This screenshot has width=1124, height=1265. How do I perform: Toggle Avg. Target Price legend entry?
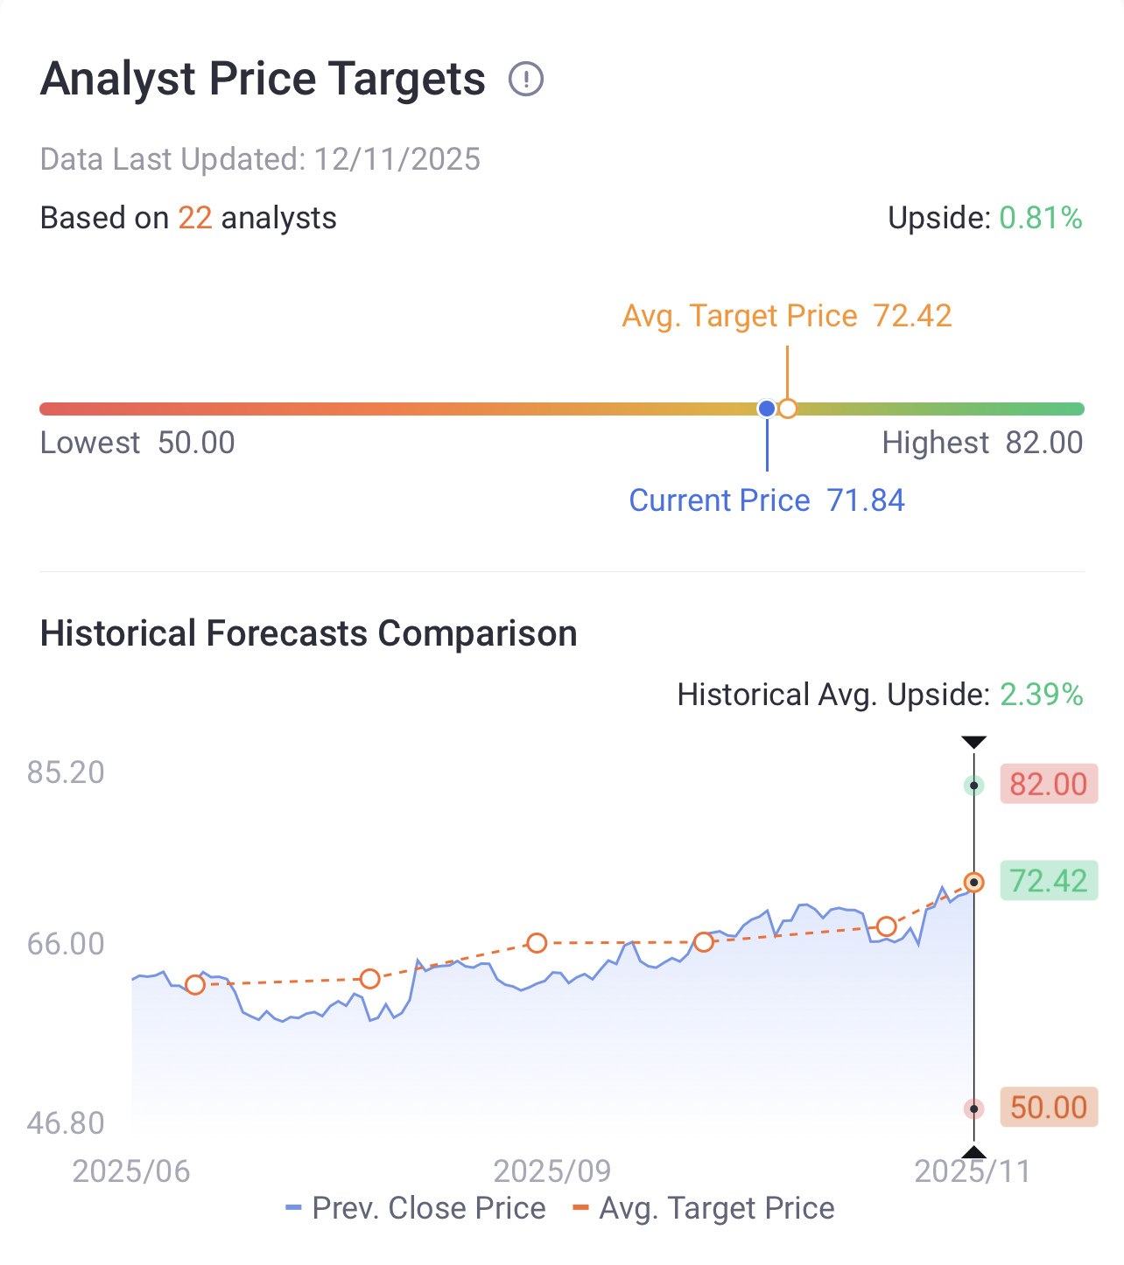tap(704, 1208)
